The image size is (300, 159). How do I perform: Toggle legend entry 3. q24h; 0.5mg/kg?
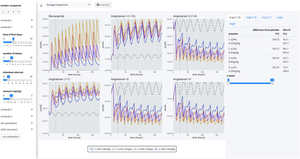(143, 149)
